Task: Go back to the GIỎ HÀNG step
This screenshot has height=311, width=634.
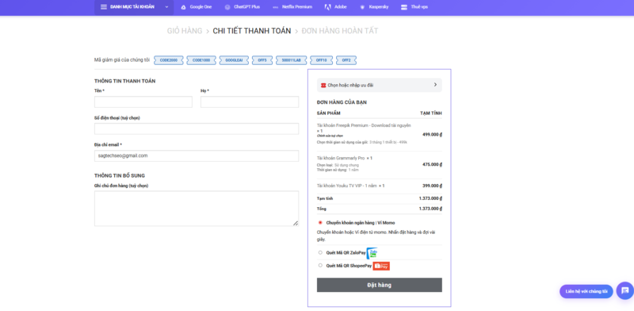Action: (185, 31)
